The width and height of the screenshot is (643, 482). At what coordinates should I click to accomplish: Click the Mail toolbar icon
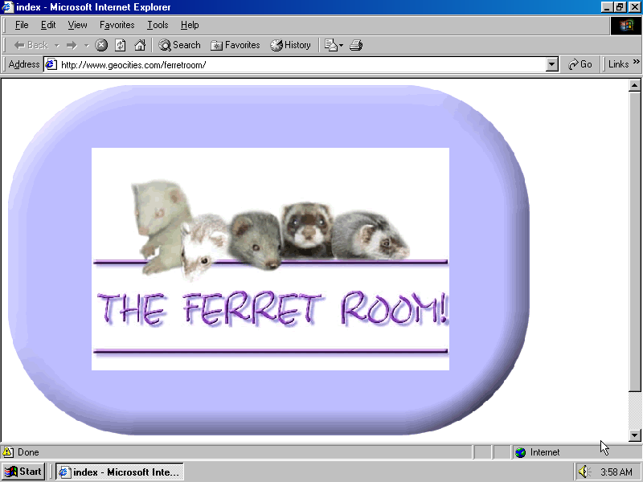click(x=330, y=45)
